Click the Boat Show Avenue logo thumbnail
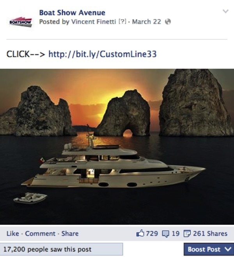234x257 pixels. (21, 22)
